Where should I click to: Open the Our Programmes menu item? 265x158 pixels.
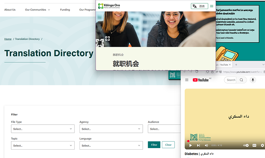87,10
